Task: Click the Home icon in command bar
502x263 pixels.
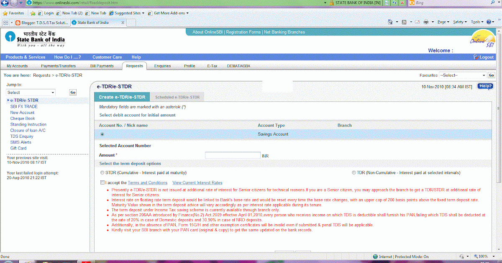Action: pos(390,22)
